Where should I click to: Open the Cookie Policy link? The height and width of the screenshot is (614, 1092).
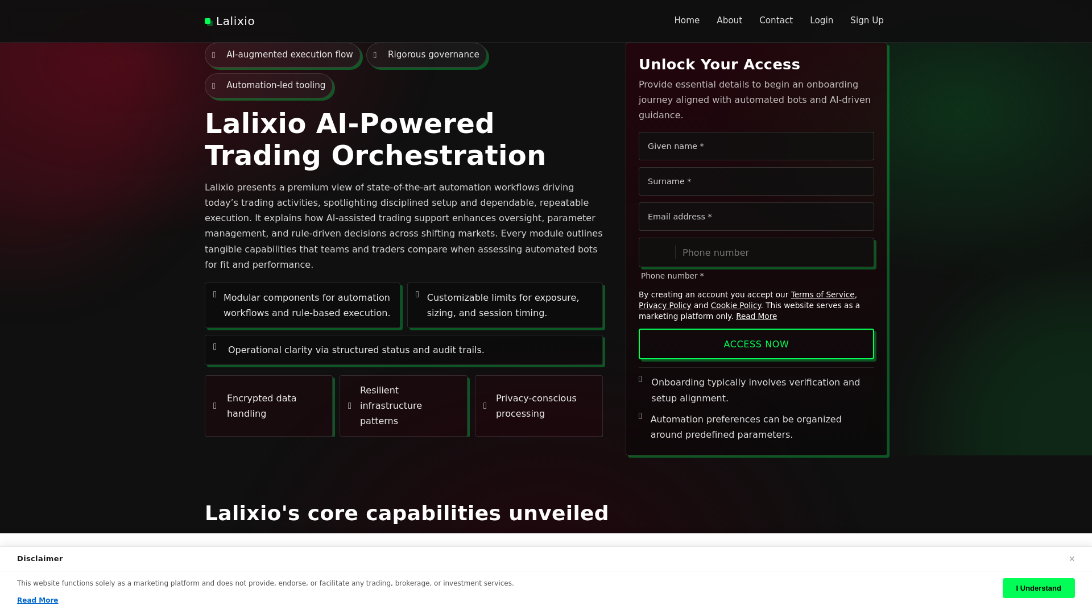pyautogui.click(x=735, y=305)
